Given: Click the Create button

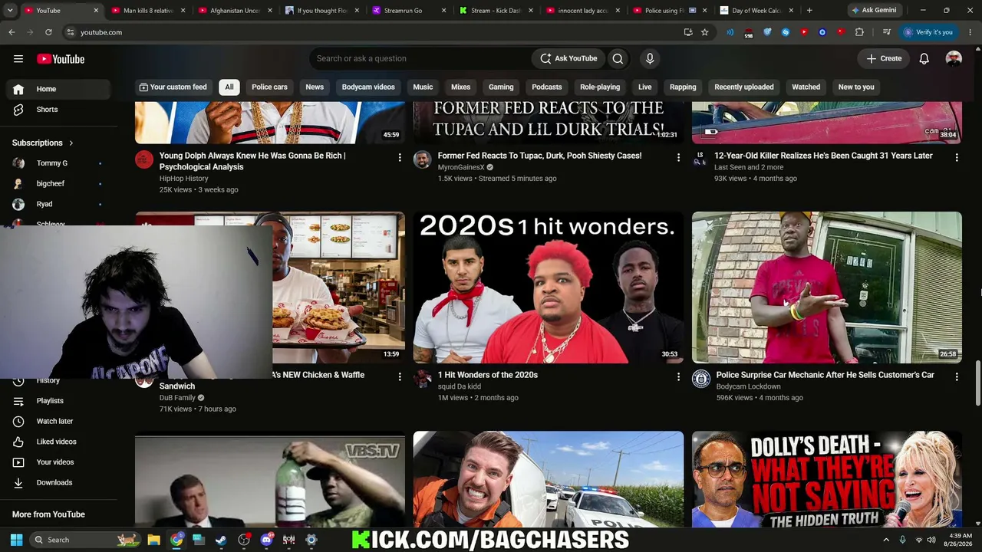Looking at the screenshot, I should [884, 58].
